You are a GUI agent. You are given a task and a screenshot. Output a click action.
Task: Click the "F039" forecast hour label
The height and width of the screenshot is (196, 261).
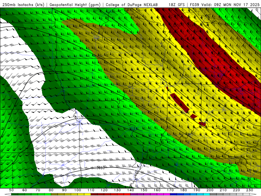[x=194, y=5]
